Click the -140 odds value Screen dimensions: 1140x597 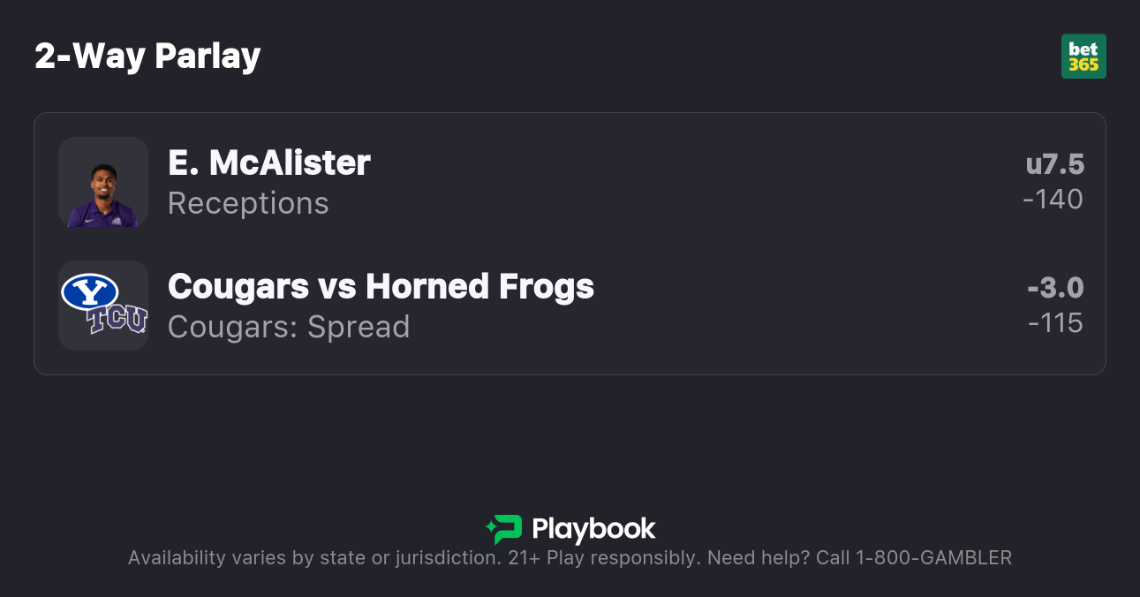pyautogui.click(x=1053, y=200)
